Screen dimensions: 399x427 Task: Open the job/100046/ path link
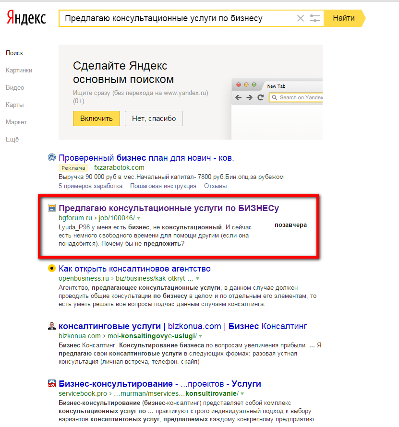tap(117, 218)
